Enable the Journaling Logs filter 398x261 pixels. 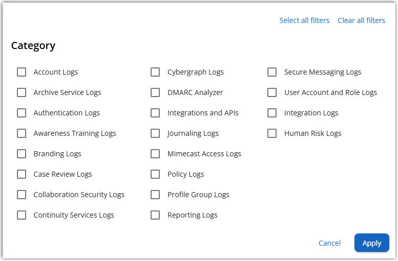(155, 133)
